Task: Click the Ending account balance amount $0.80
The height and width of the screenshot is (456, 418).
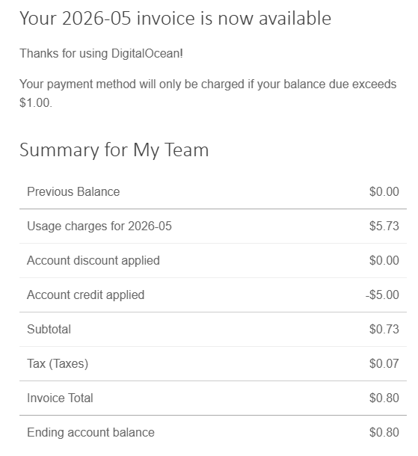Action: (x=384, y=432)
